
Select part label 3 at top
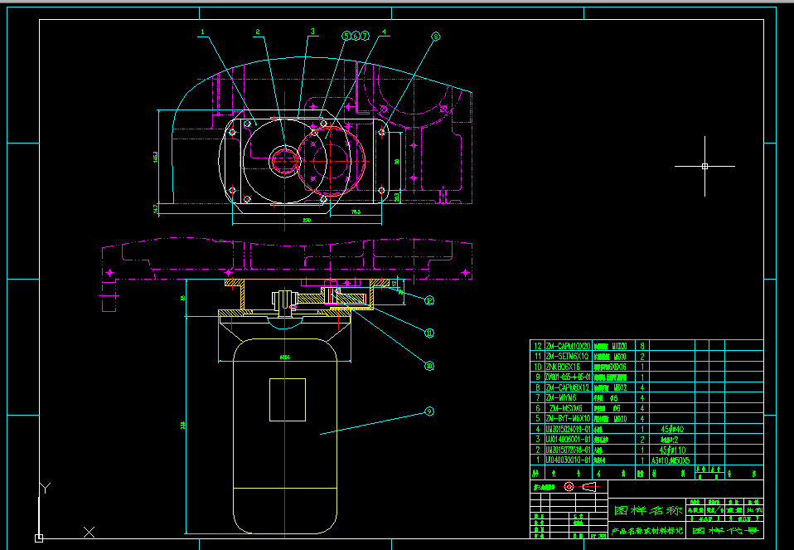312,32
